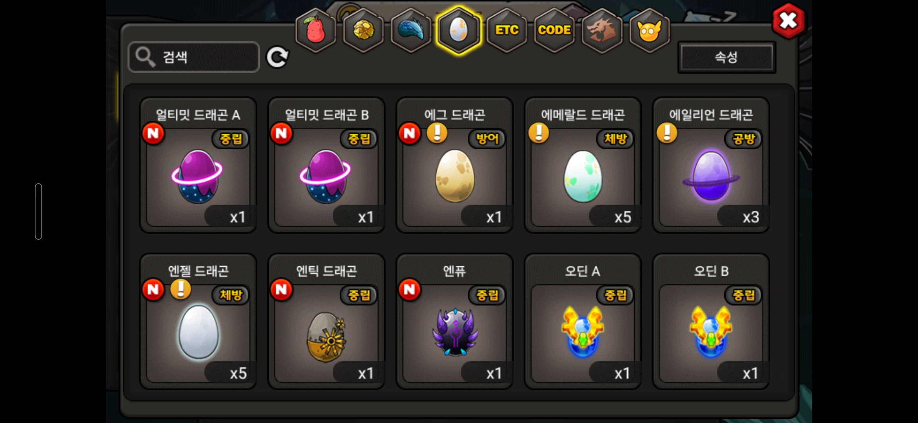918x423 pixels.
Task: Click the refresh arrow beside the search box
Action: (x=277, y=58)
